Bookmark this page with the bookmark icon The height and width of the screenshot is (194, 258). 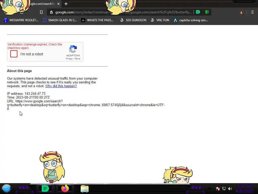pos(41,12)
